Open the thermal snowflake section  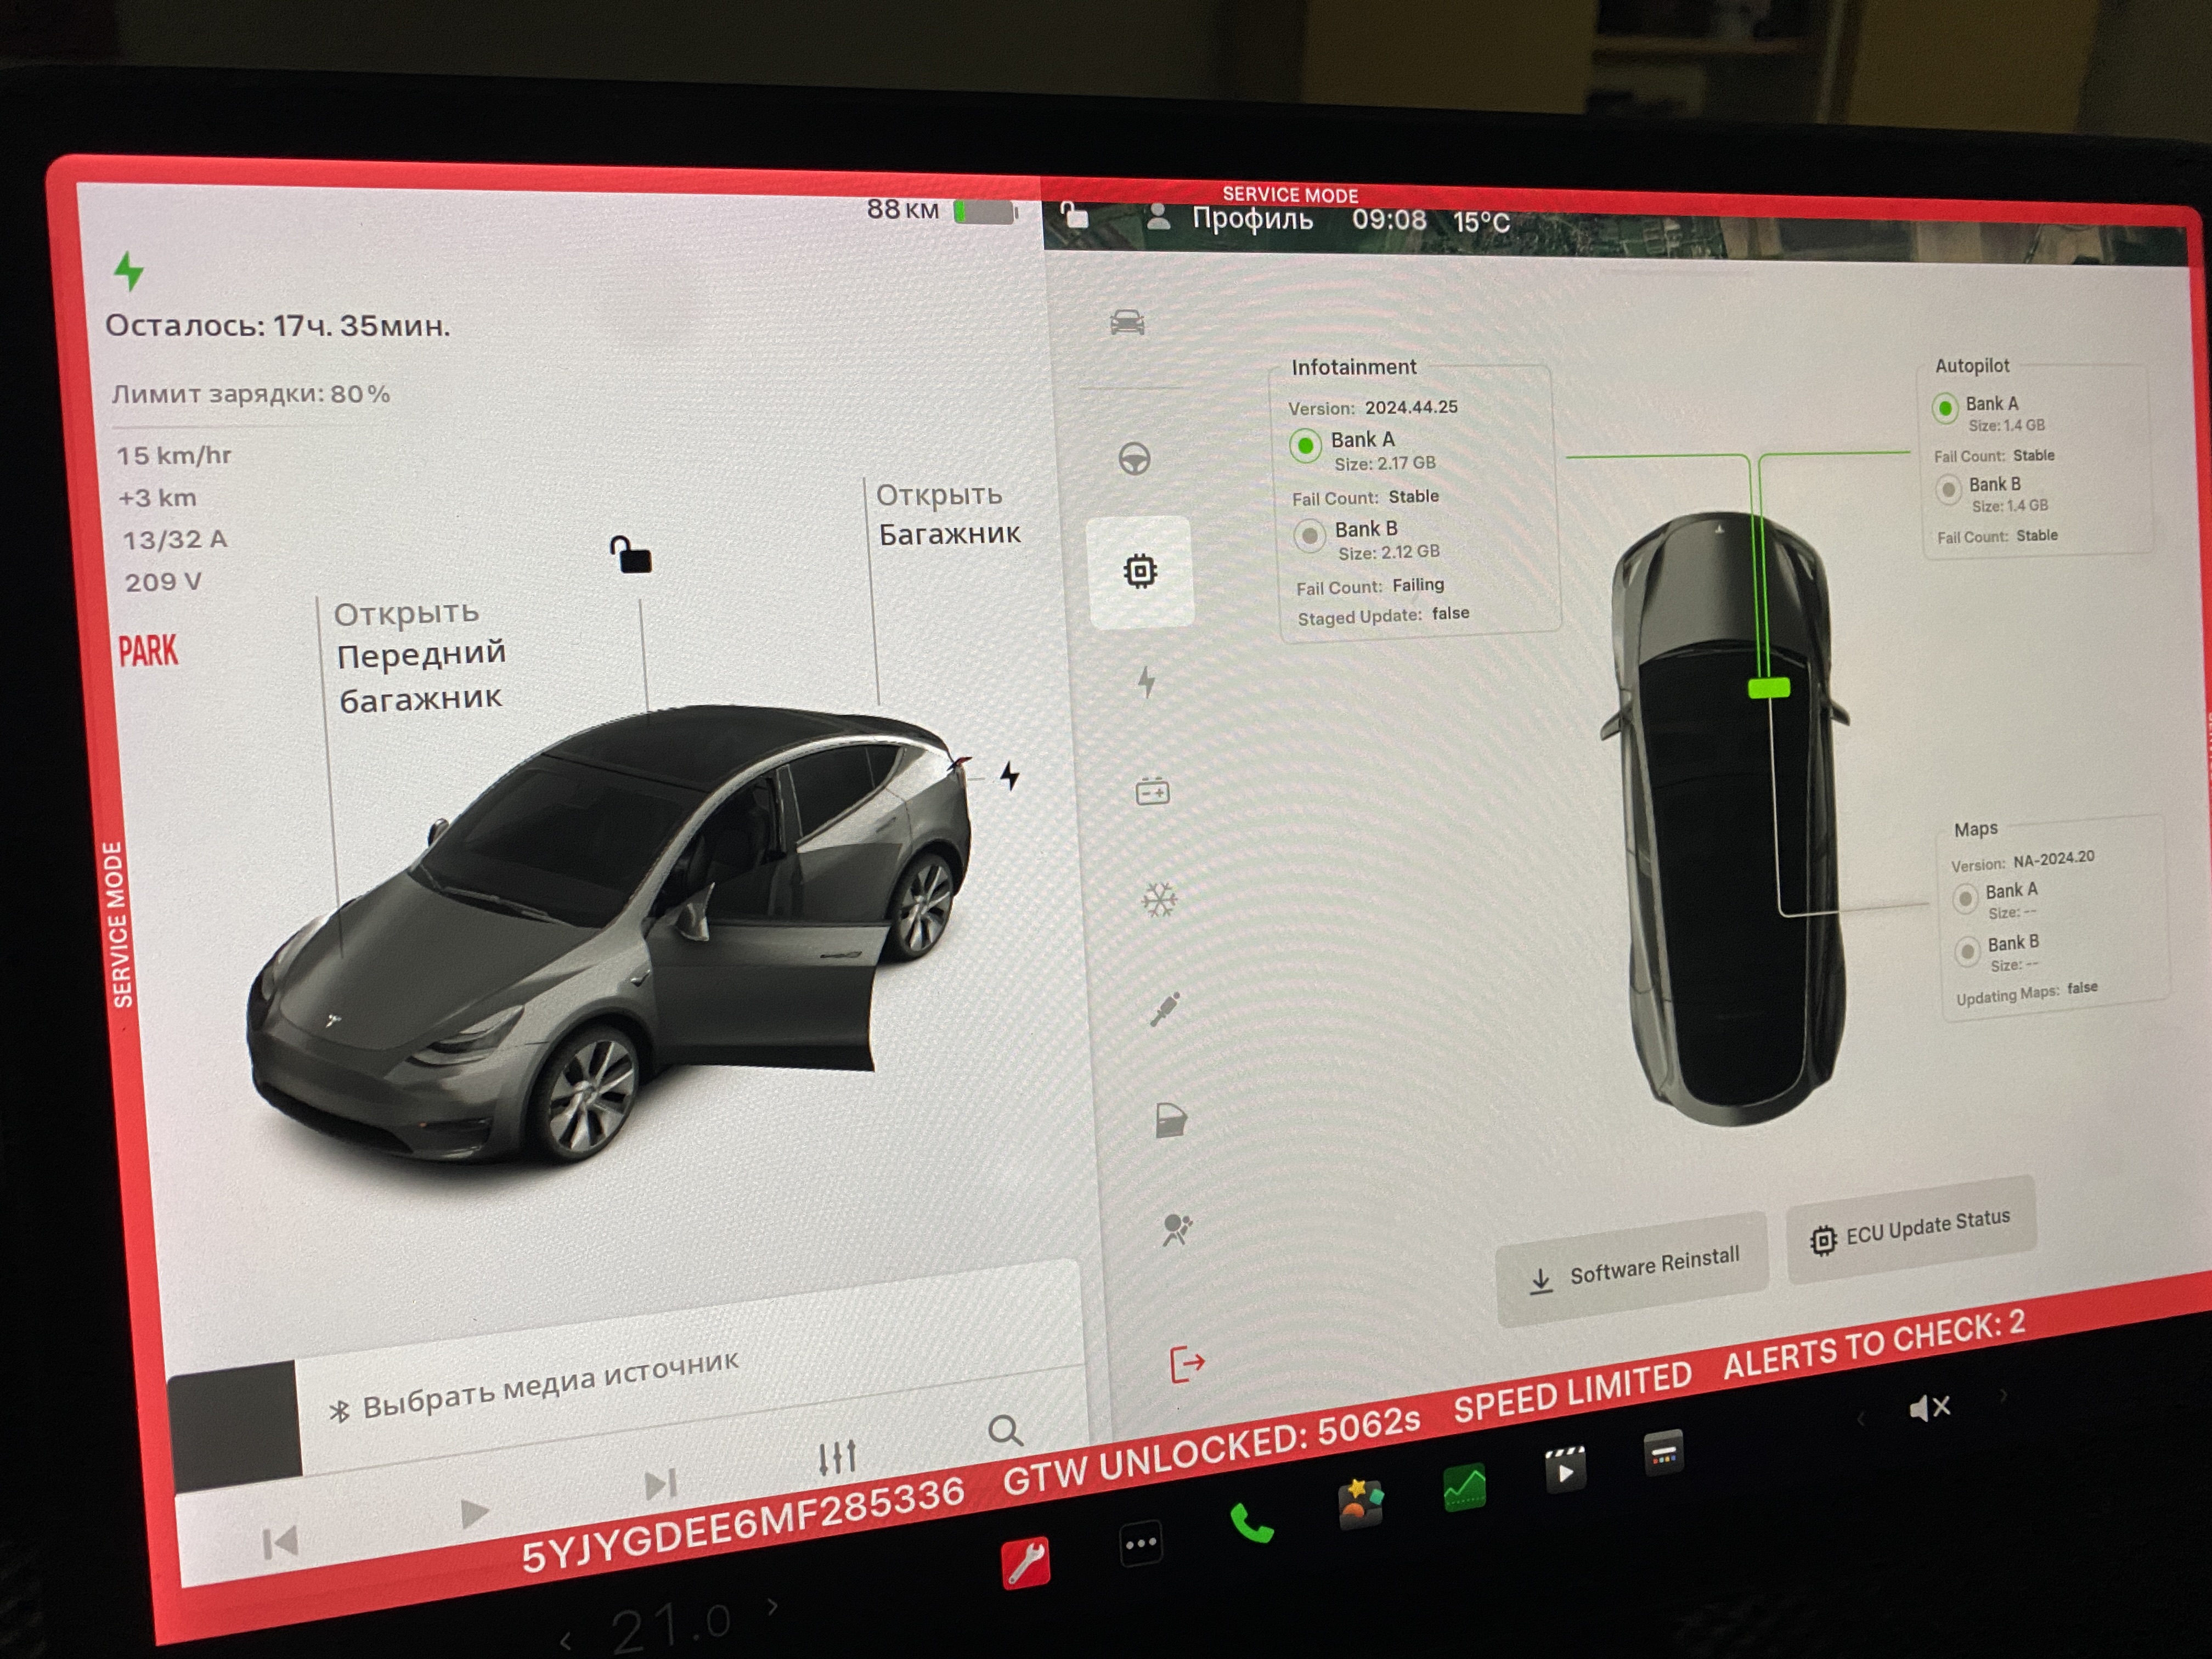click(1160, 900)
